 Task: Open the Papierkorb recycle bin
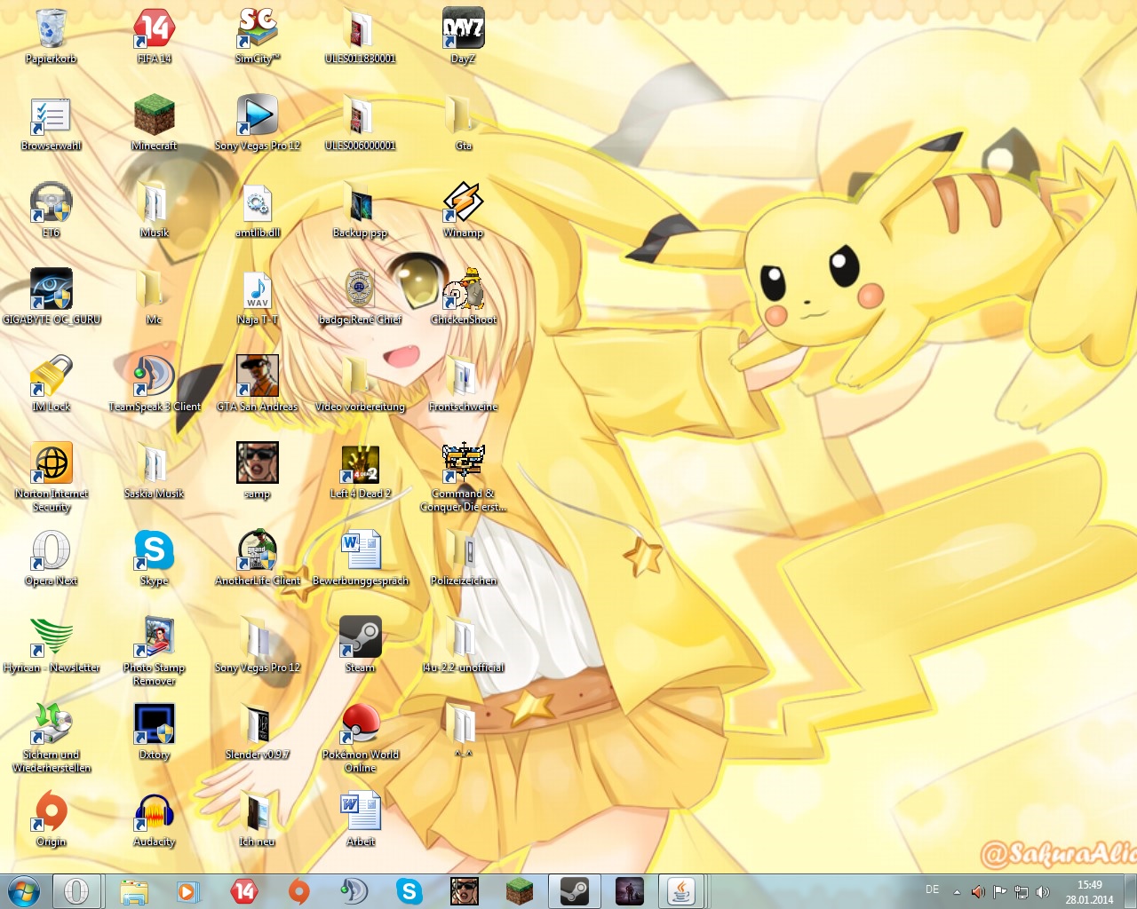pos(52,30)
